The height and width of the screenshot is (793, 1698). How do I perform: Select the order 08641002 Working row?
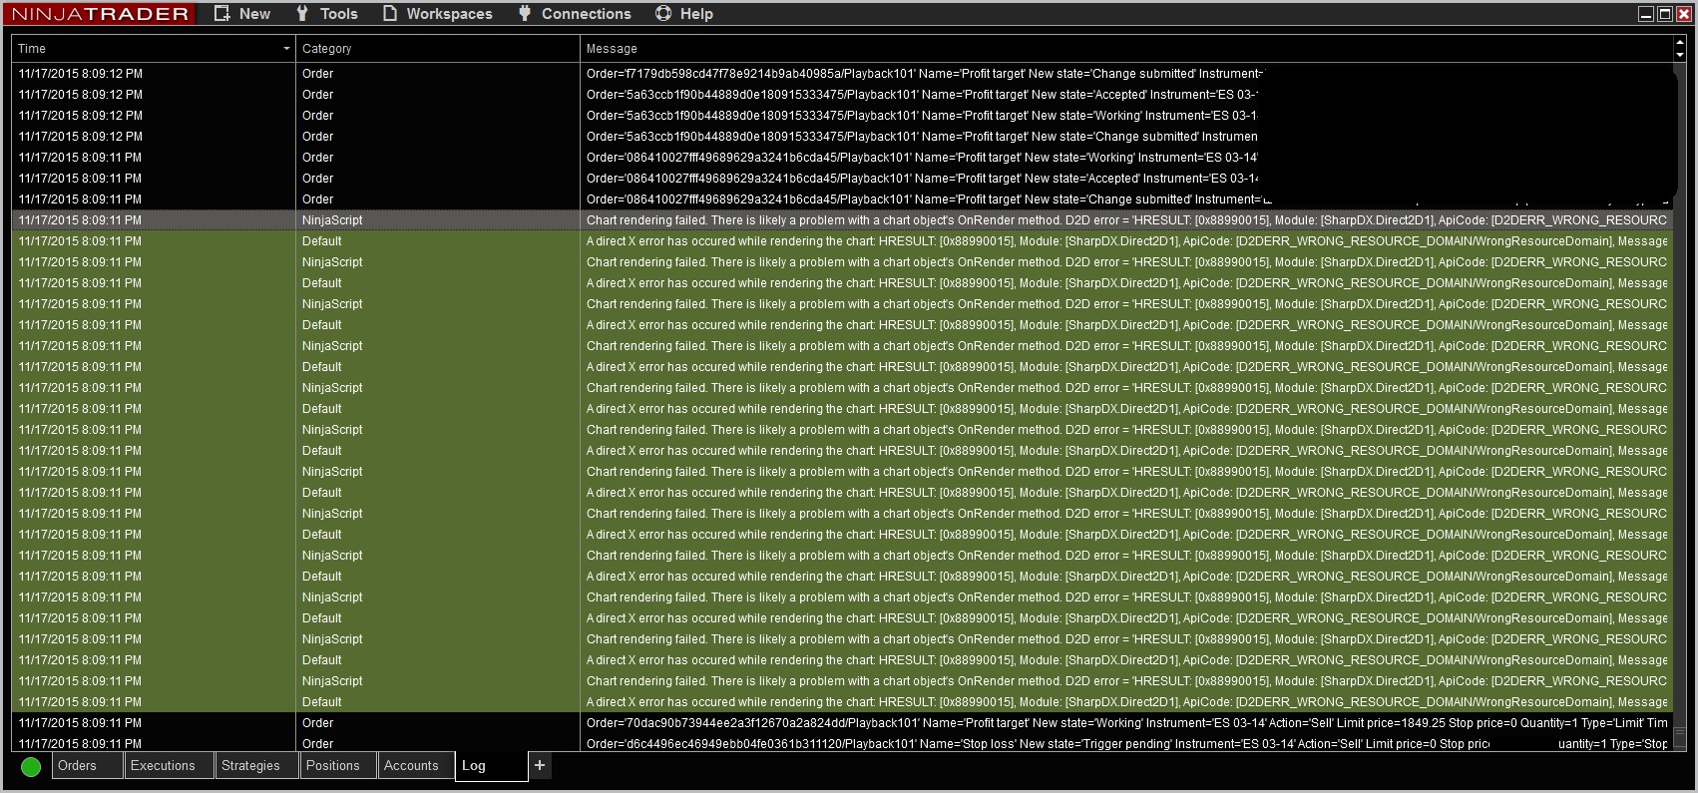[842, 158]
